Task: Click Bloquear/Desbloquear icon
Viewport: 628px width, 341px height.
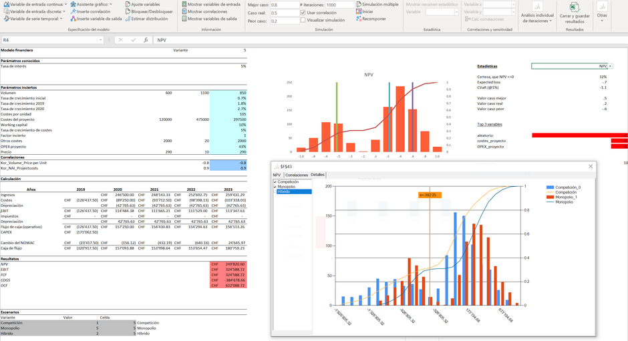Action: 128,11
